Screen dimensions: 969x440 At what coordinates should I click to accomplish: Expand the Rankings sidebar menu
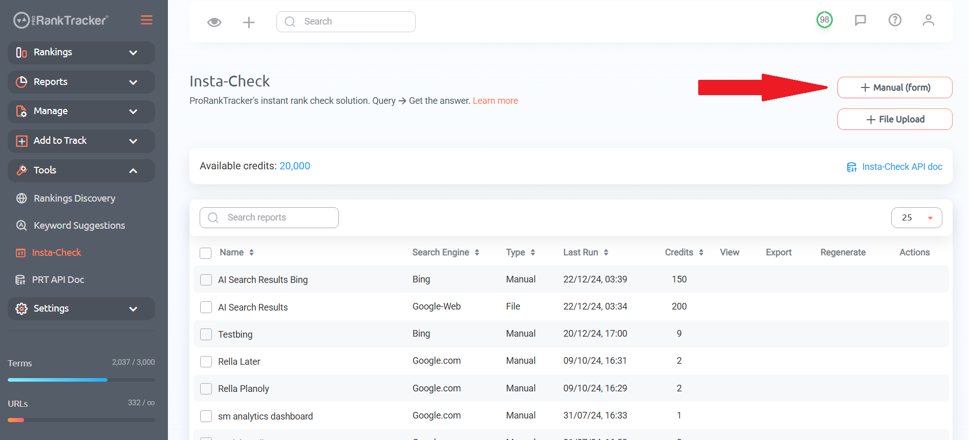(x=81, y=53)
